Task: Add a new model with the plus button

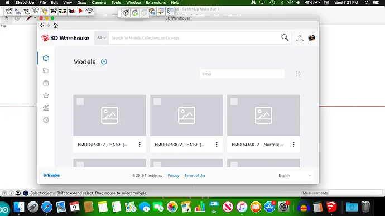Action: tap(104, 61)
